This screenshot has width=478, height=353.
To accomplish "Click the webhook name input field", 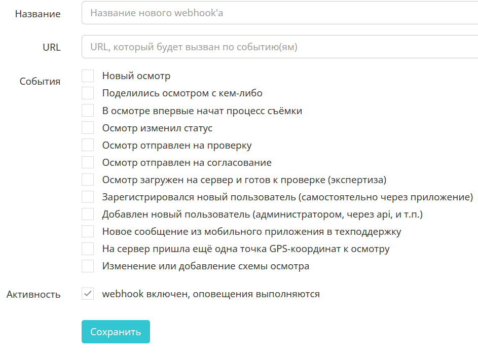I will pyautogui.click(x=279, y=13).
